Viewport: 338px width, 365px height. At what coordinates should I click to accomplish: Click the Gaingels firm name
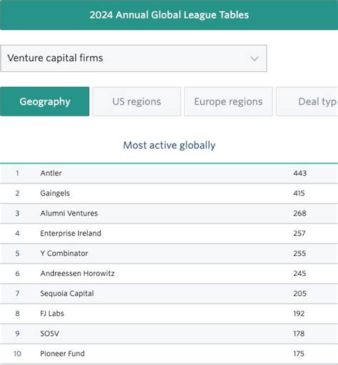point(55,194)
